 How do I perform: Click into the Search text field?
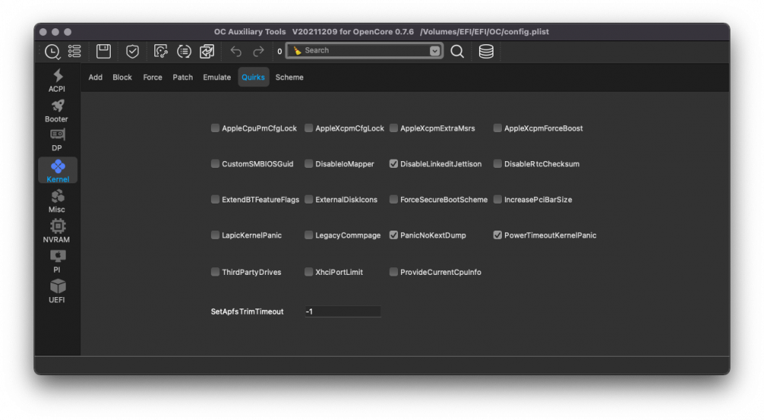point(365,50)
